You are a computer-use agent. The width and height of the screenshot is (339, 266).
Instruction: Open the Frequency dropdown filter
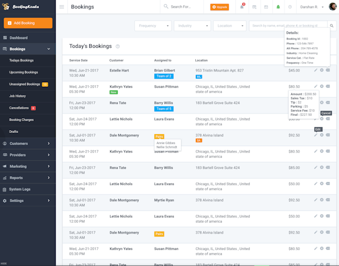pos(153,26)
